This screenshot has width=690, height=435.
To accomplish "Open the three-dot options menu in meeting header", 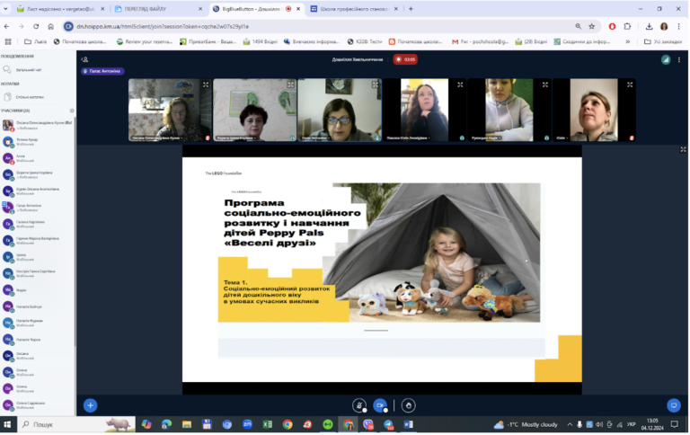I will tap(678, 60).
